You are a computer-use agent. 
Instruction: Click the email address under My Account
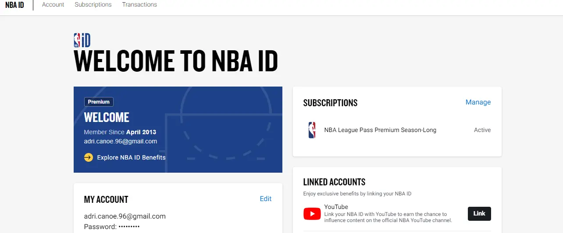(125, 216)
